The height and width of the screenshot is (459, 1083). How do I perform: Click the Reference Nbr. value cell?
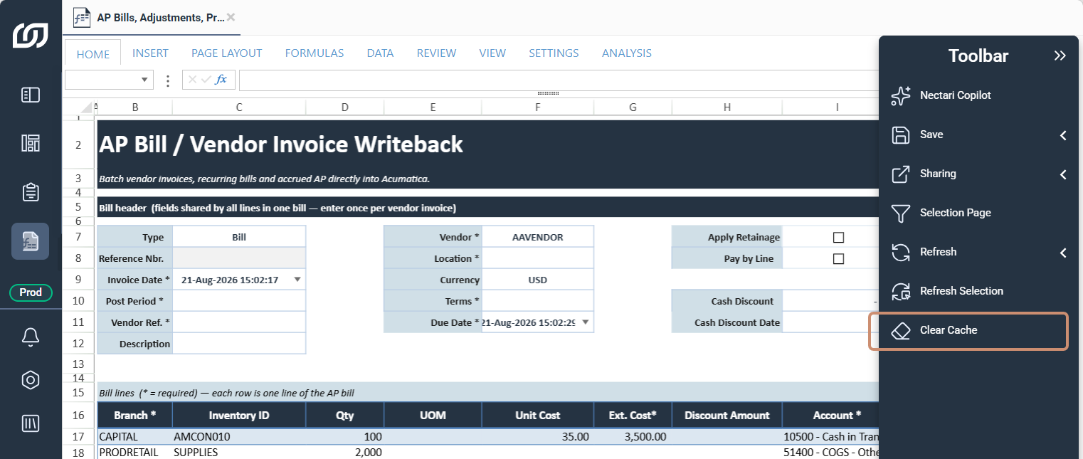(239, 258)
